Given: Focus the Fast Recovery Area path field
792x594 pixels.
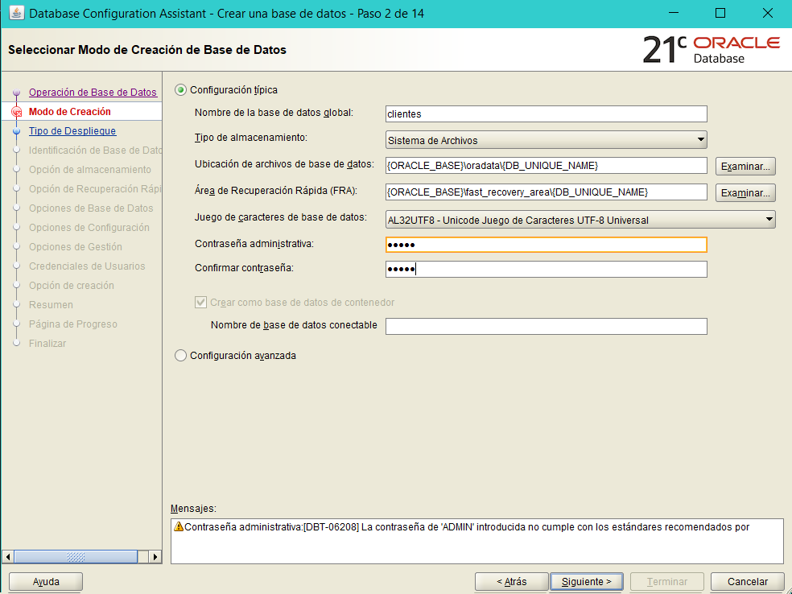Looking at the screenshot, I should (x=546, y=192).
